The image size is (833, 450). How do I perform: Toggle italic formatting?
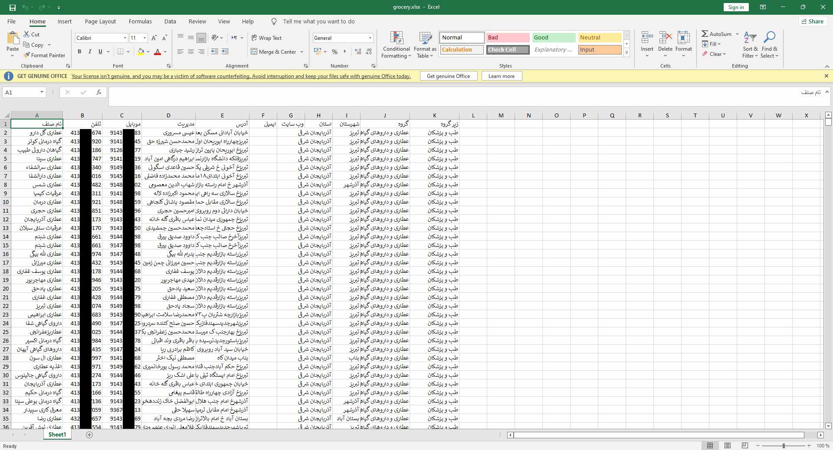point(90,52)
